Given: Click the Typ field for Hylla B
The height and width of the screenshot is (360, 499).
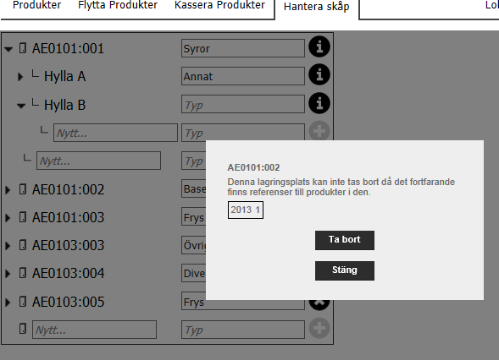Looking at the screenshot, I should [243, 104].
